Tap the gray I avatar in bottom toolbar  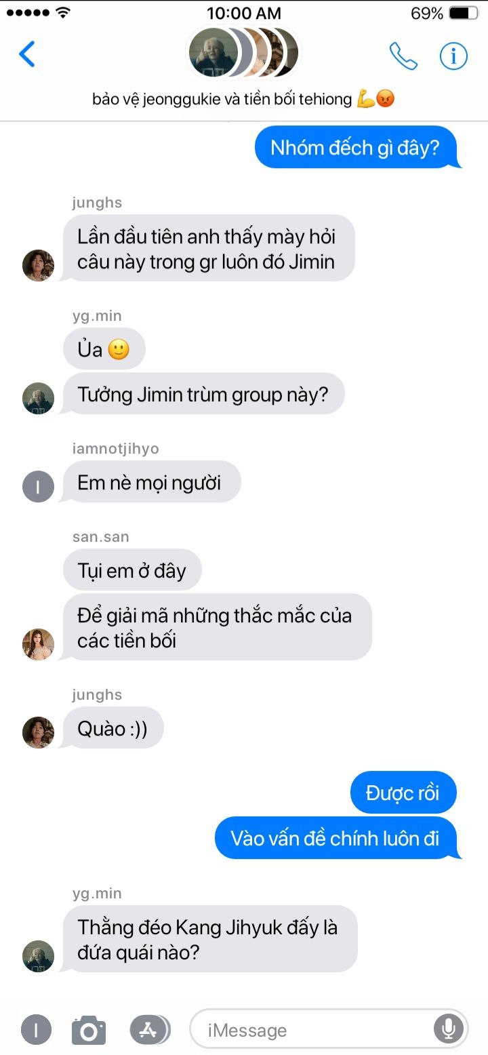coord(37,1030)
